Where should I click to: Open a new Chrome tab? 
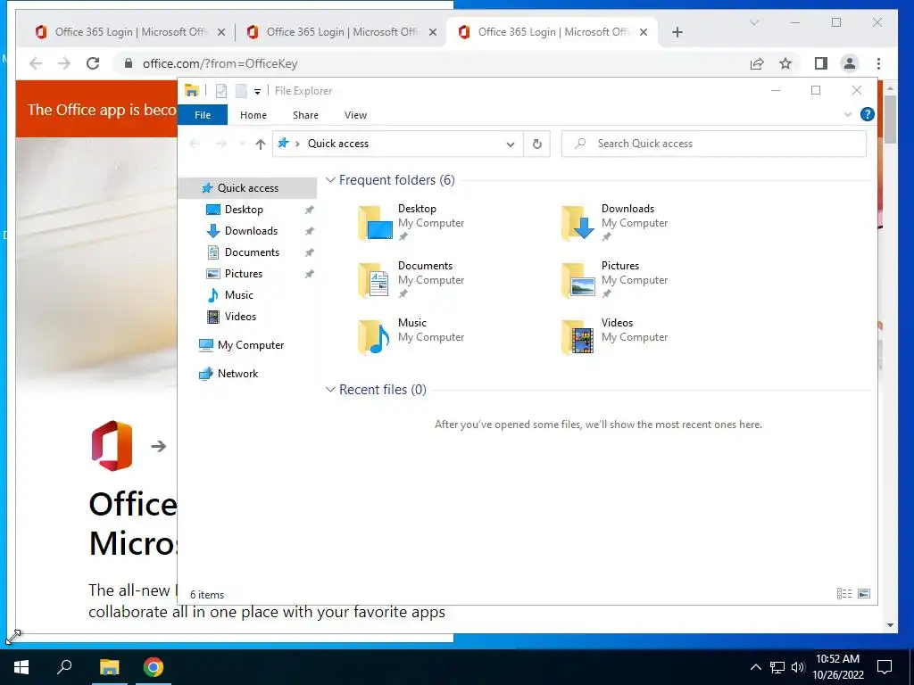point(677,32)
